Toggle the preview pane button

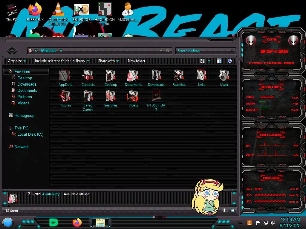pos(219,61)
